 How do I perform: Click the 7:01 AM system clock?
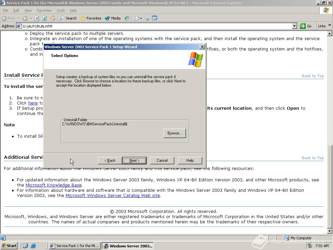[322, 246]
